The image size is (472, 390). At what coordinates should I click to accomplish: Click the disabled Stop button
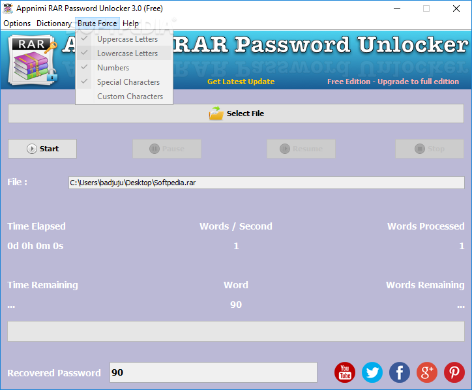(x=430, y=149)
